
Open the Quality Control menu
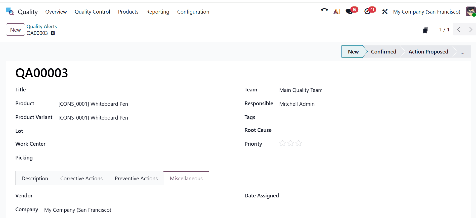point(92,12)
